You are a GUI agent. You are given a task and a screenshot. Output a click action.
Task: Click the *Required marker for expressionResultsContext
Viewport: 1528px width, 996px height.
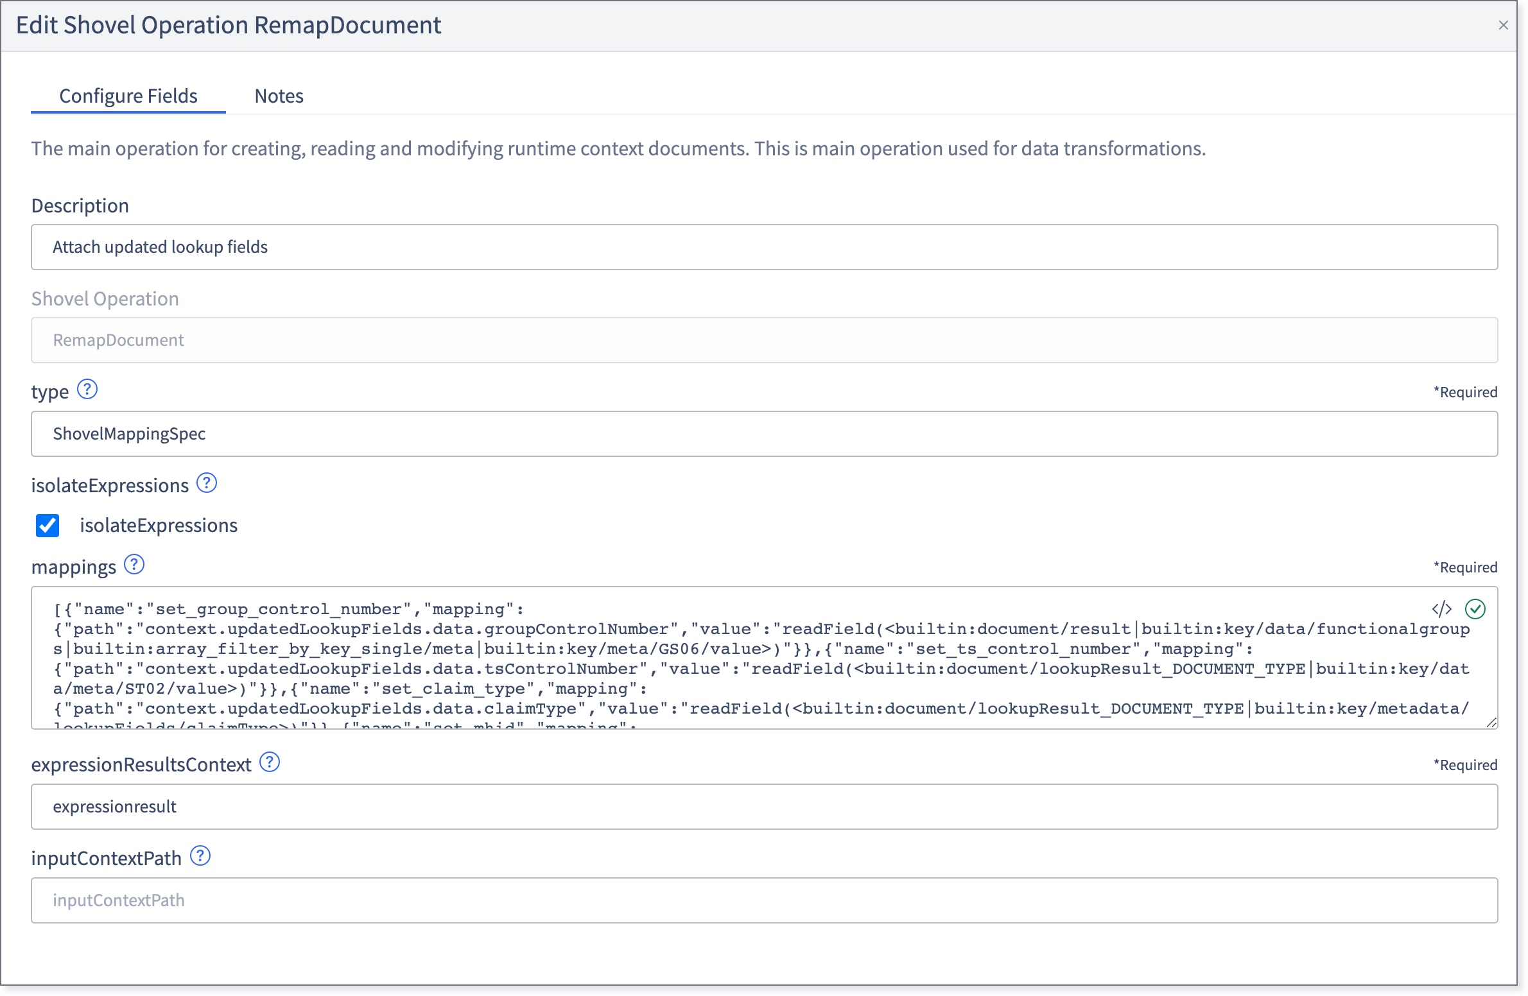1466,765
